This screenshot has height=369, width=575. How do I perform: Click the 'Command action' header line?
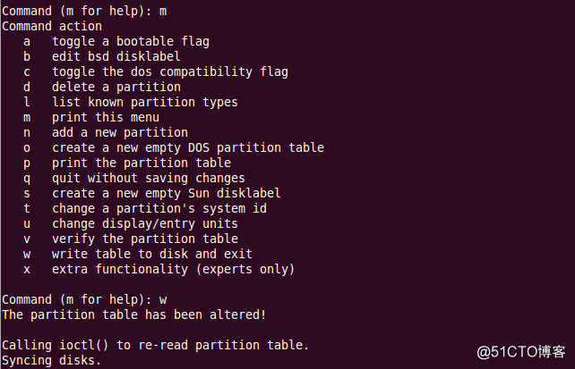(52, 26)
